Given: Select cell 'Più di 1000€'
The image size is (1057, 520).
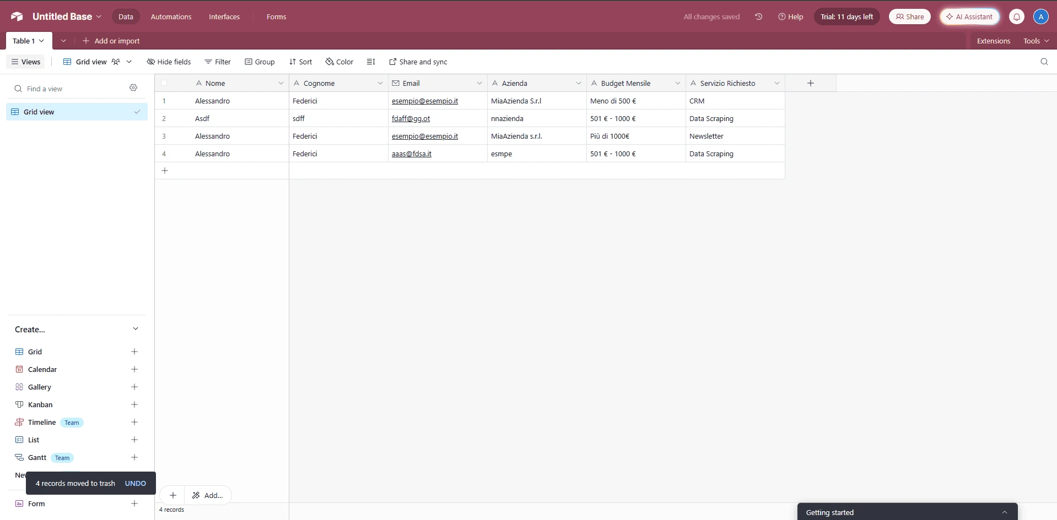Looking at the screenshot, I should pos(636,136).
